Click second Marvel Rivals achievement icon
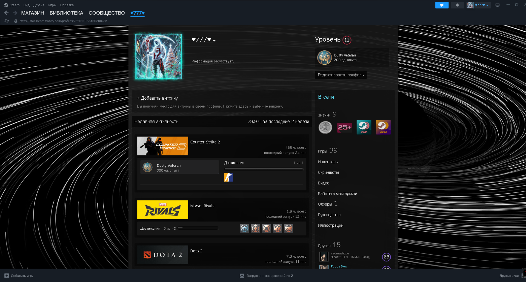Viewport: 526px width, 282px height. (x=255, y=228)
